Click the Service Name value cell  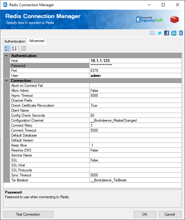[136, 155]
